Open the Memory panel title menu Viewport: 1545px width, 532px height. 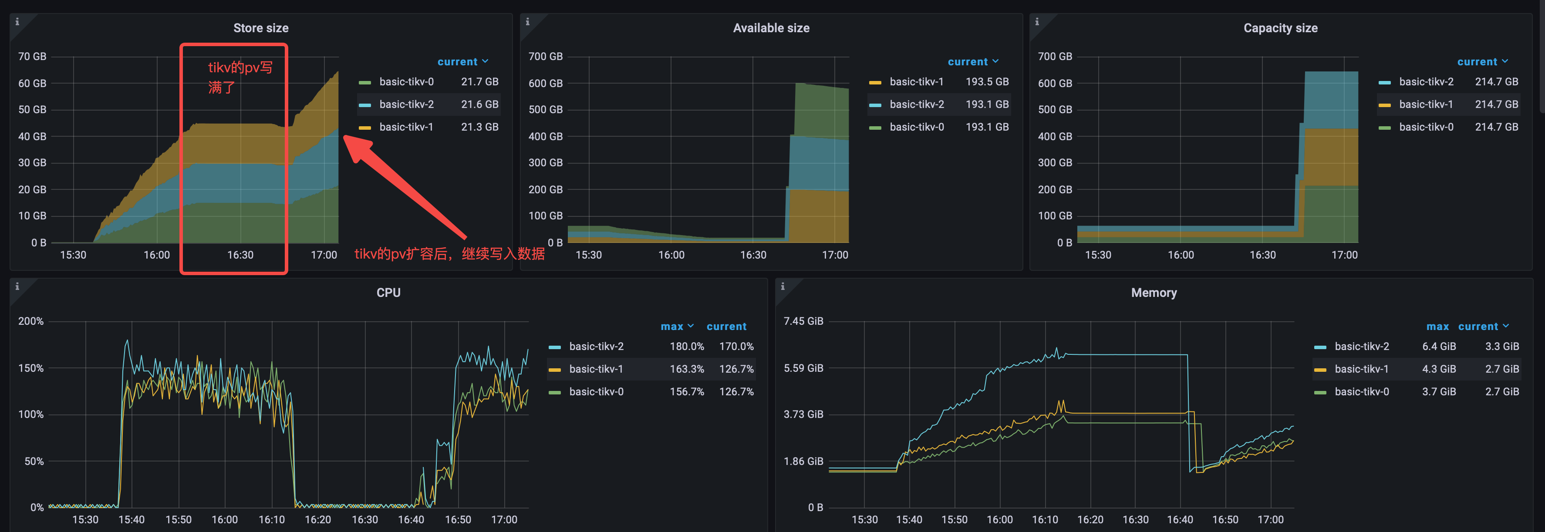(x=1154, y=293)
